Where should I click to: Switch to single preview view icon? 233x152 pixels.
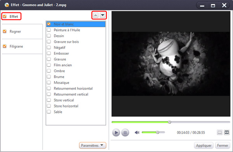click(x=220, y=132)
